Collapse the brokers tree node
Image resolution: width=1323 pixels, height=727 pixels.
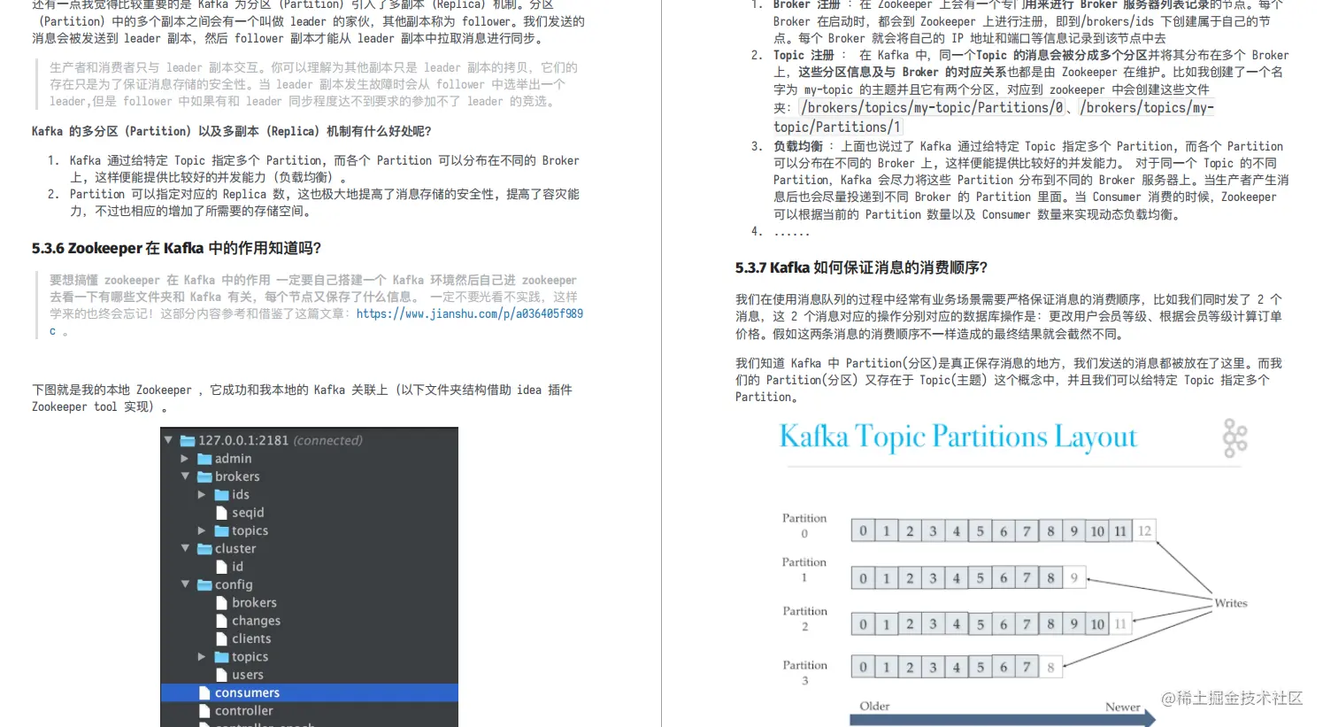pyautogui.click(x=184, y=476)
